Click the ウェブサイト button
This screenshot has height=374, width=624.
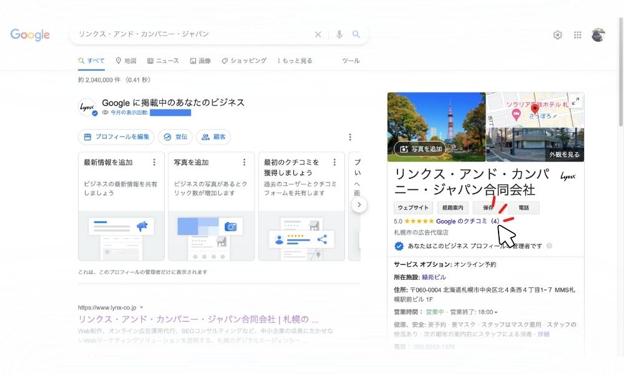413,208
